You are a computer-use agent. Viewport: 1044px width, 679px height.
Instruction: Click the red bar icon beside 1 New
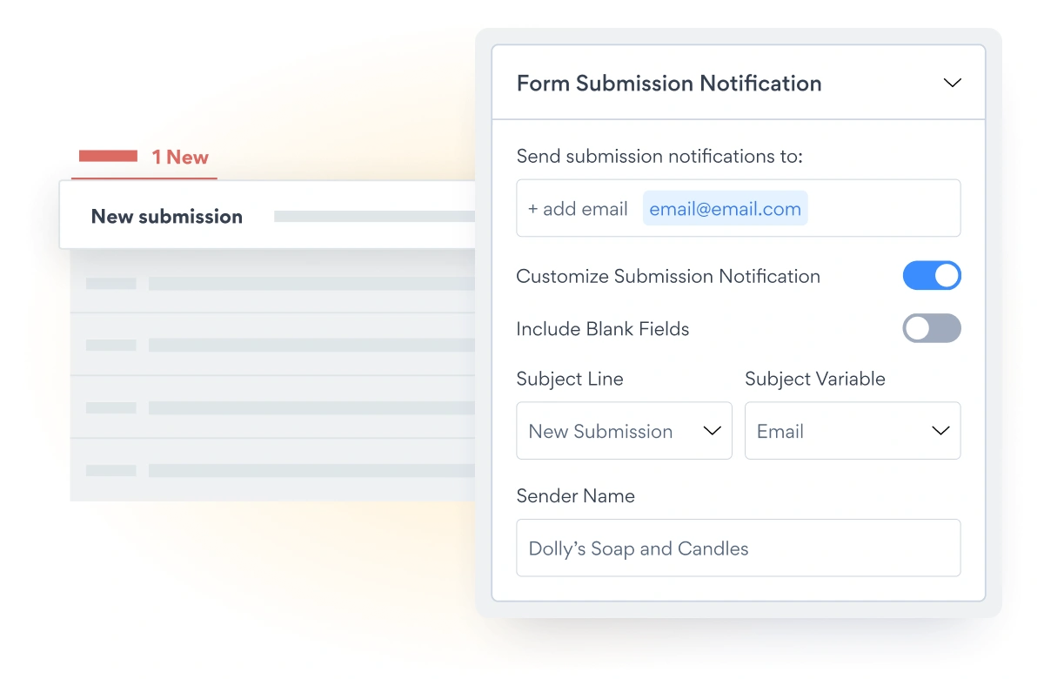click(108, 157)
